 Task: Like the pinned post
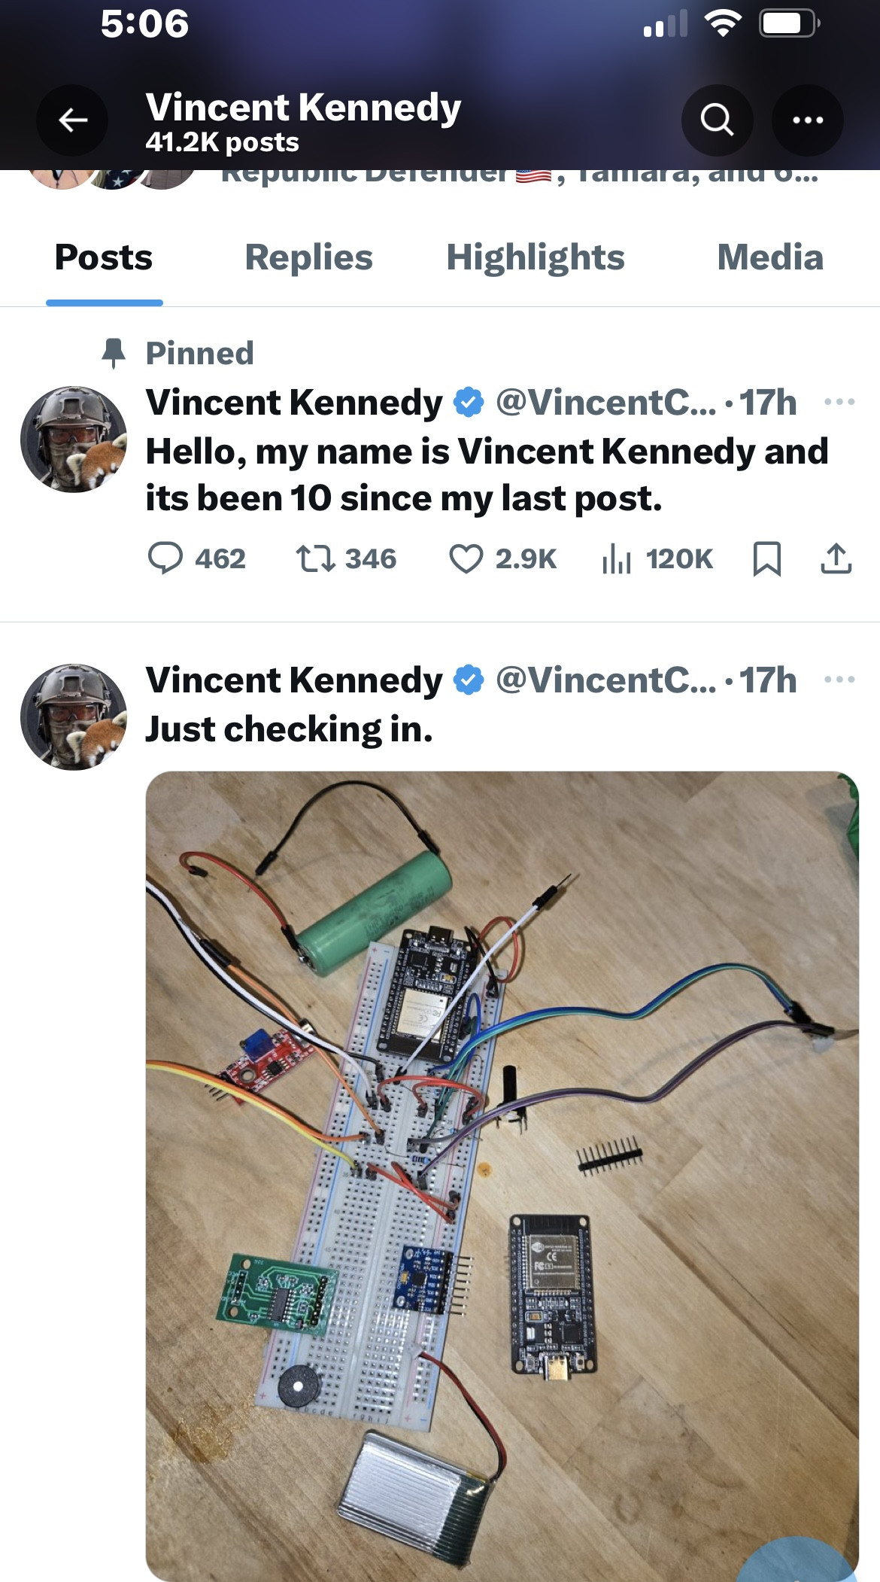466,558
